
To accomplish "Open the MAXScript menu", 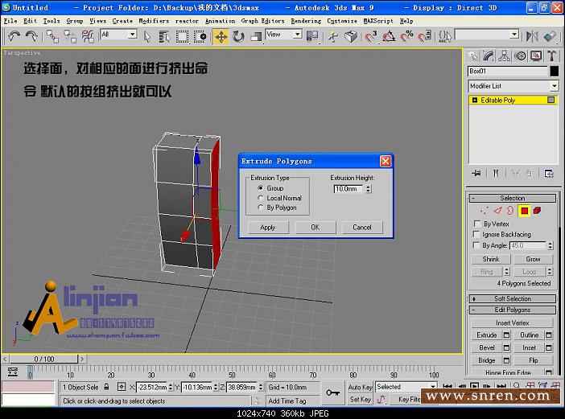I will click(x=379, y=21).
